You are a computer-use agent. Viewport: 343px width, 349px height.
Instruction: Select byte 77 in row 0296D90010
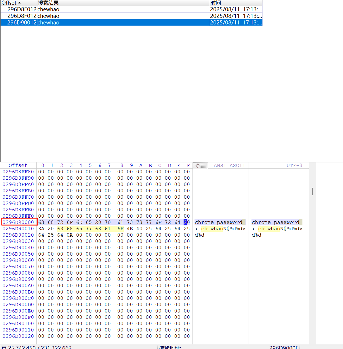tap(89, 229)
